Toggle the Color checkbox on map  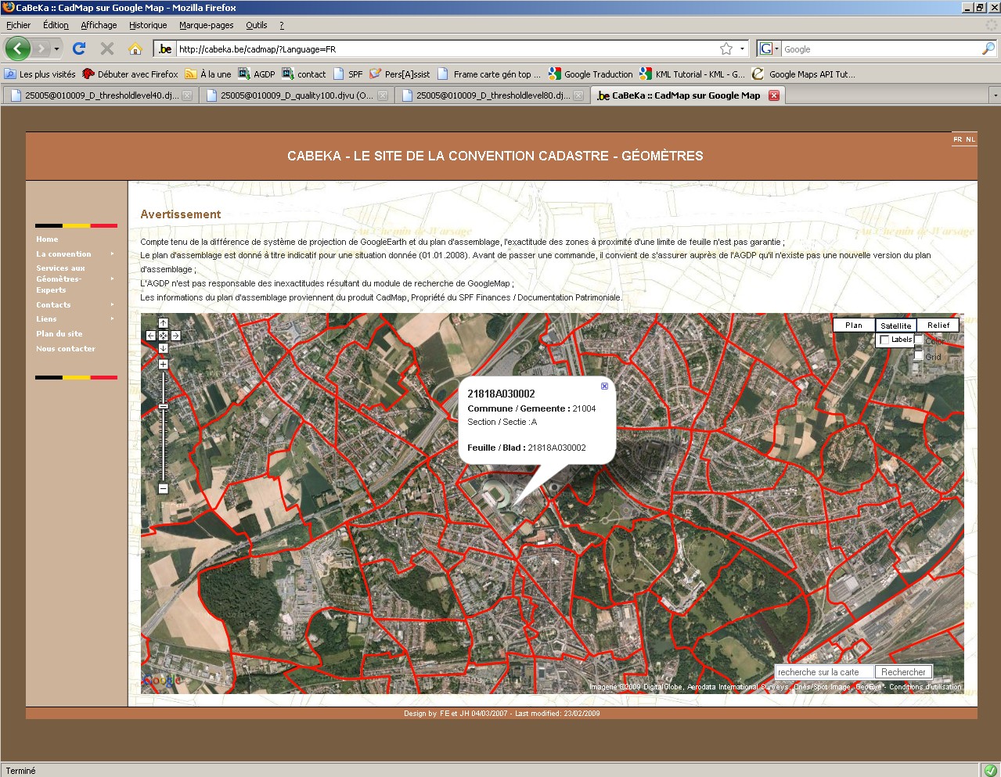[x=919, y=340]
